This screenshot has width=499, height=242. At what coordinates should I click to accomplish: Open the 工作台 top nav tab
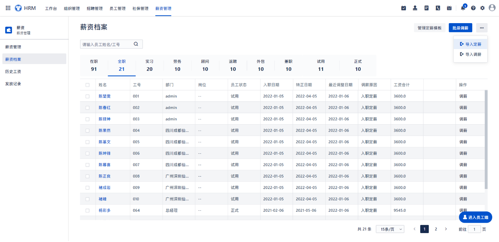51,9
